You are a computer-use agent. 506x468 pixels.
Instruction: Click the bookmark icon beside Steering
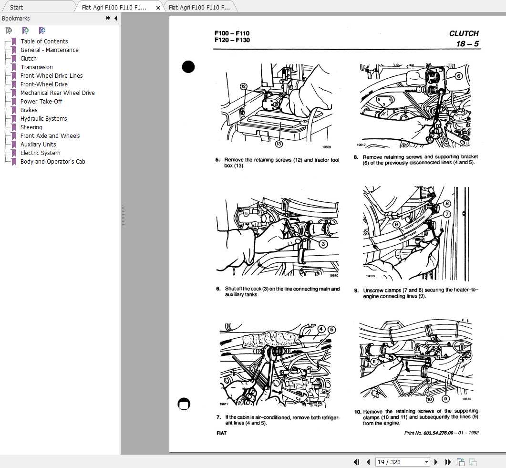pos(14,127)
